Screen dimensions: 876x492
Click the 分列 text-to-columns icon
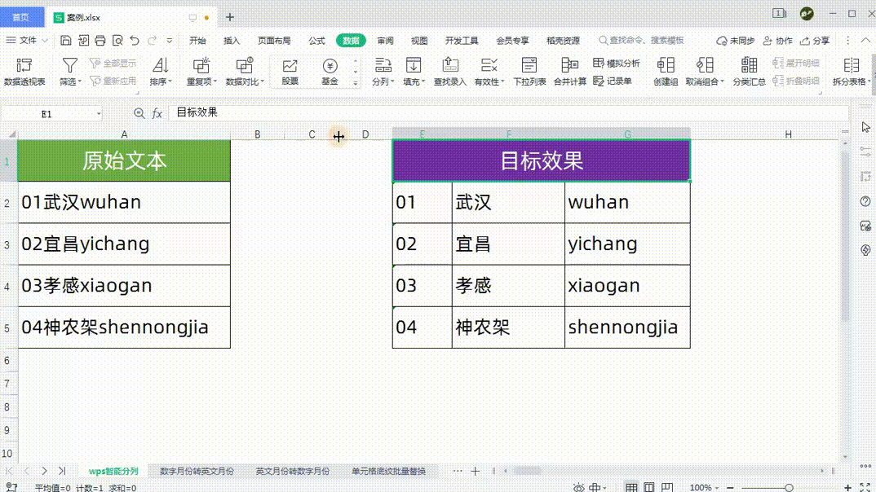pyautogui.click(x=383, y=65)
